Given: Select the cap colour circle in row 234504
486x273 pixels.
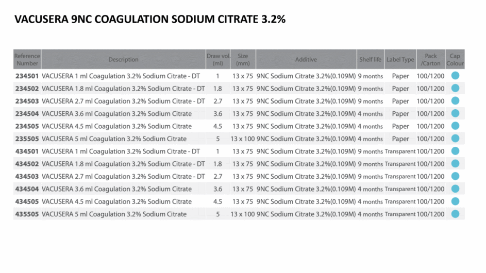Looking at the screenshot, I should point(455,113).
